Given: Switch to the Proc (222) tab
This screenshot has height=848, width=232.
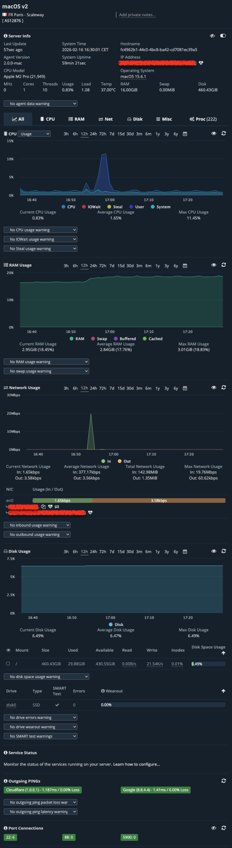Looking at the screenshot, I should point(203,119).
